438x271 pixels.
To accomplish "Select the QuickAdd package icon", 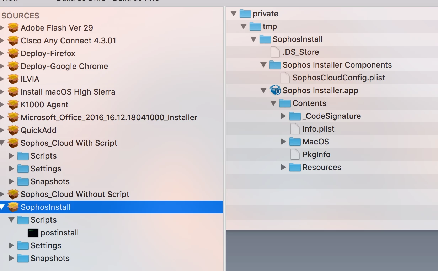I will tap(13, 130).
